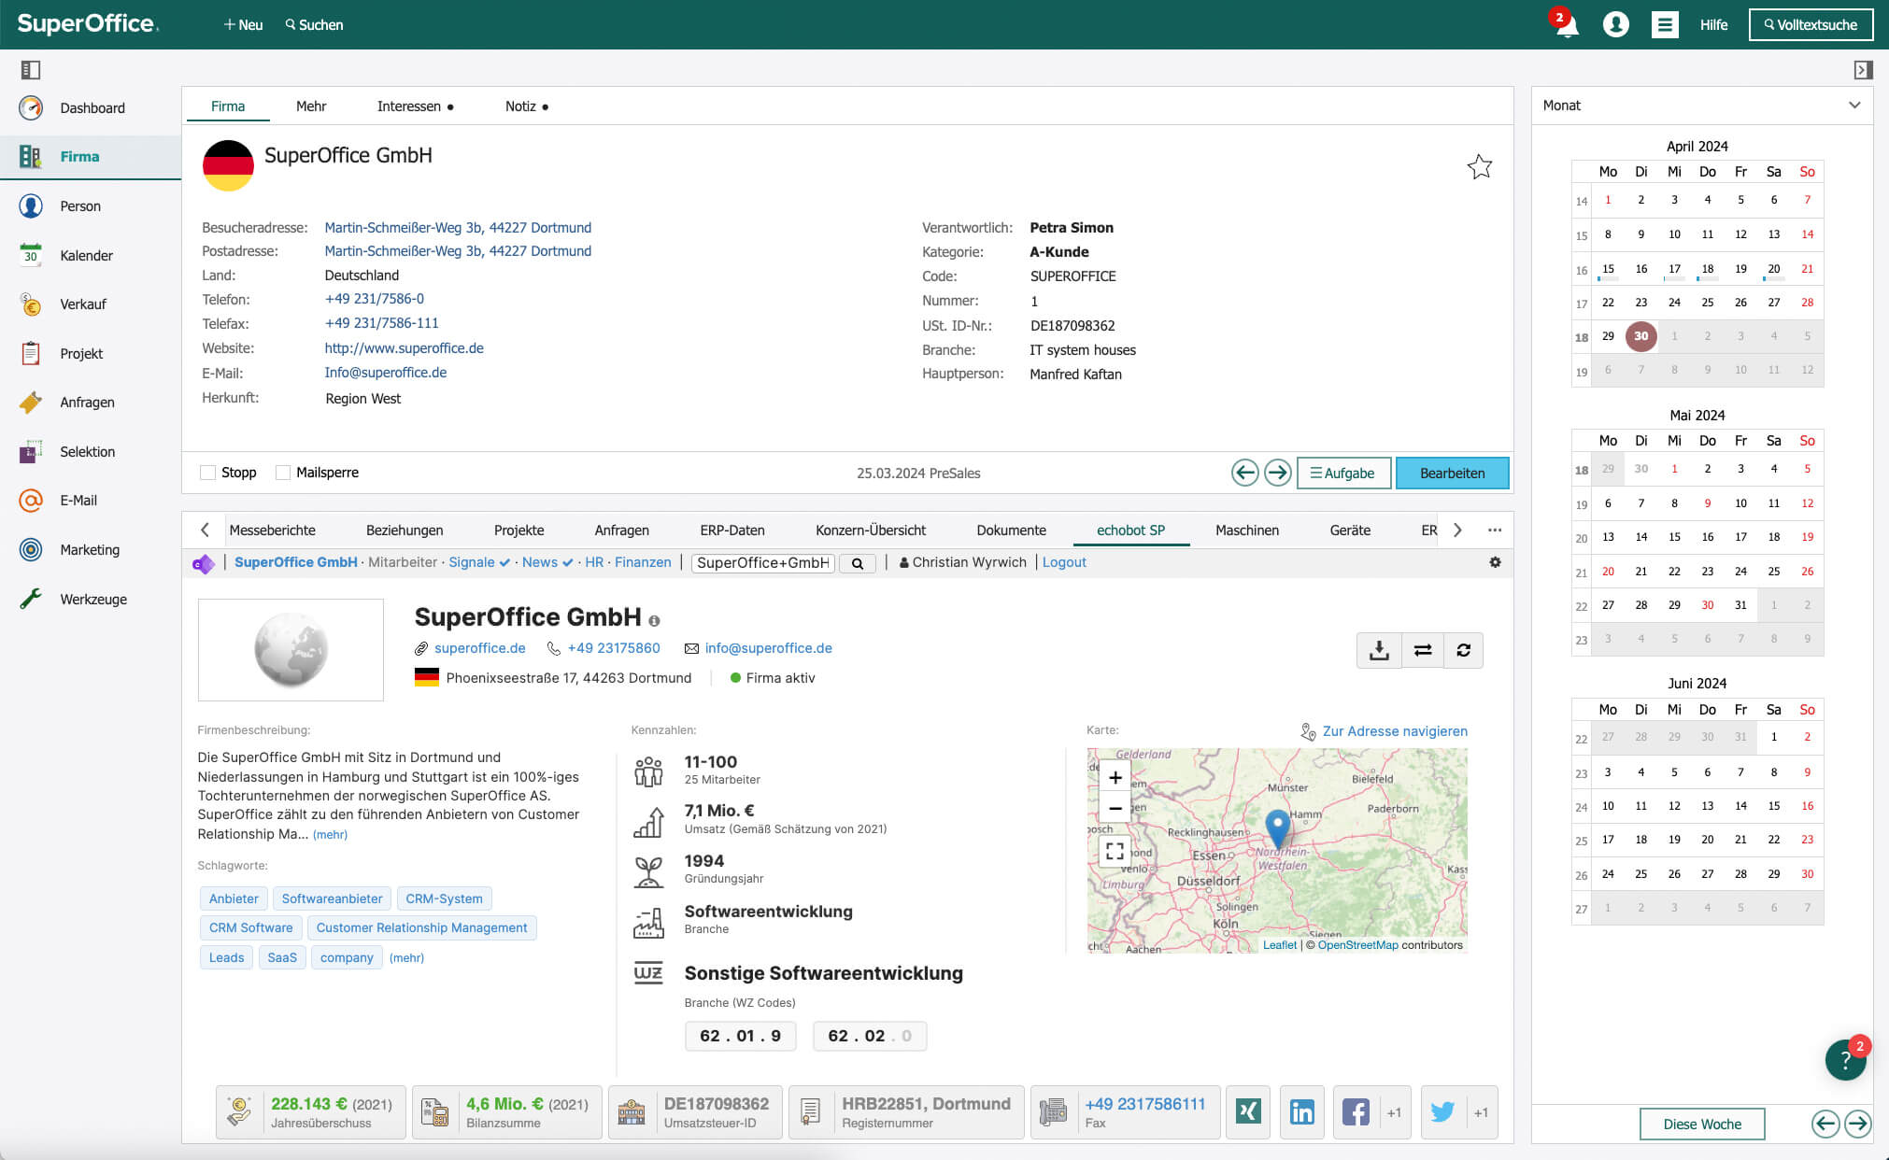
Task: Zoom into the map with the plus control
Action: (1115, 775)
